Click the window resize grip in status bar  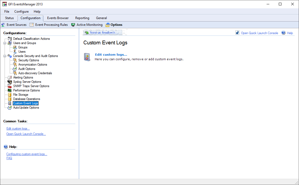pos(297,183)
